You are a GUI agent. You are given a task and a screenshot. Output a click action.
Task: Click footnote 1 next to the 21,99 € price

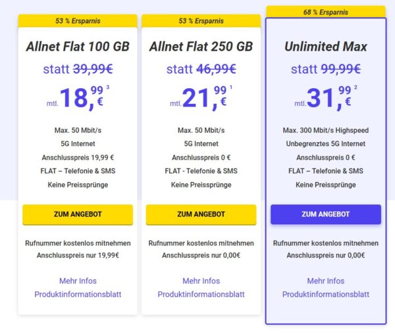231,87
